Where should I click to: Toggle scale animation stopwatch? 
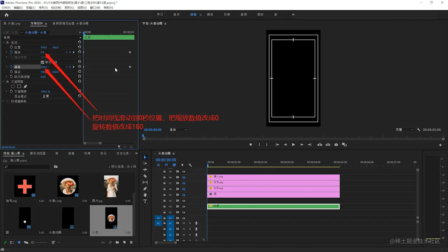[x=11, y=52]
